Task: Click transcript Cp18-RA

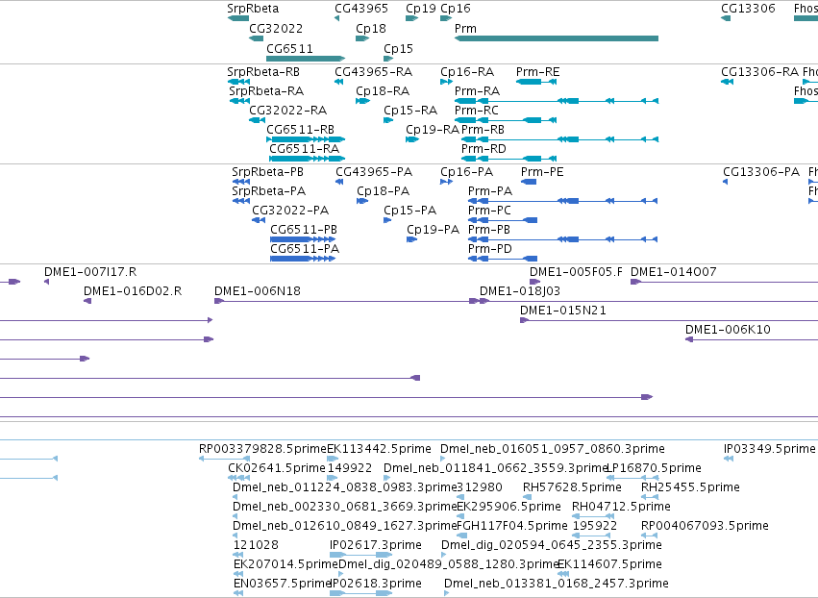Action: pyautogui.click(x=383, y=91)
